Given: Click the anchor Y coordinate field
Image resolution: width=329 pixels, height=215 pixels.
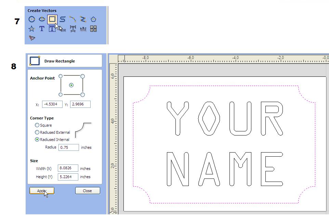Looking at the screenshot, I should click(80, 104).
